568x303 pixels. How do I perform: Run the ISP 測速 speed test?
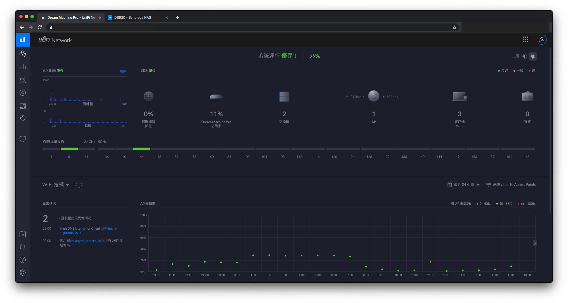coord(123,71)
